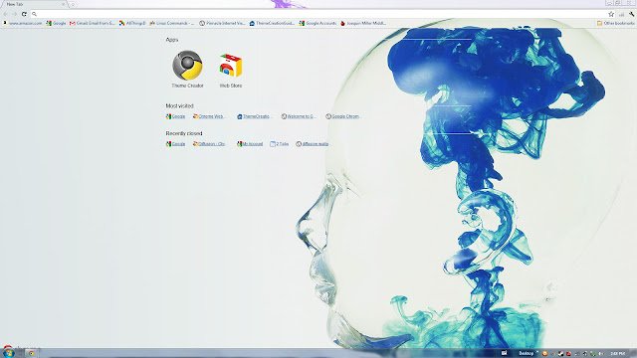637x358 pixels.
Task: Open the Google bookmark in bookmarks bar
Action: click(56, 24)
